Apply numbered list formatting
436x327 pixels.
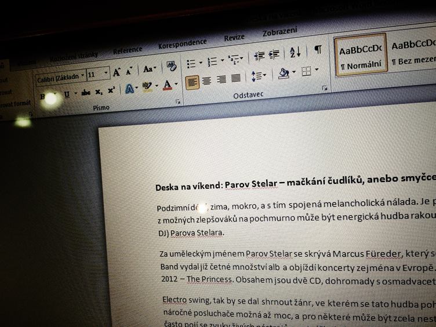(212, 61)
